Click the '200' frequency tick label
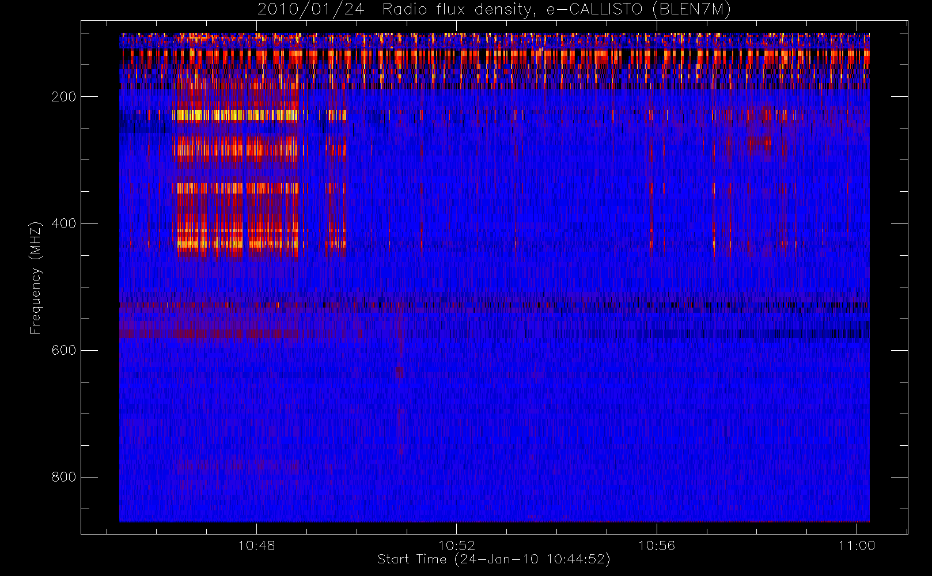The height and width of the screenshot is (576, 932). 63,97
